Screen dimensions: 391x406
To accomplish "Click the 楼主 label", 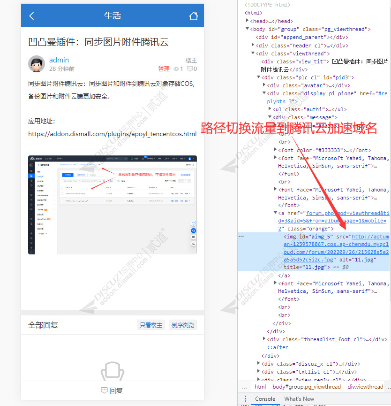I will (191, 61).
